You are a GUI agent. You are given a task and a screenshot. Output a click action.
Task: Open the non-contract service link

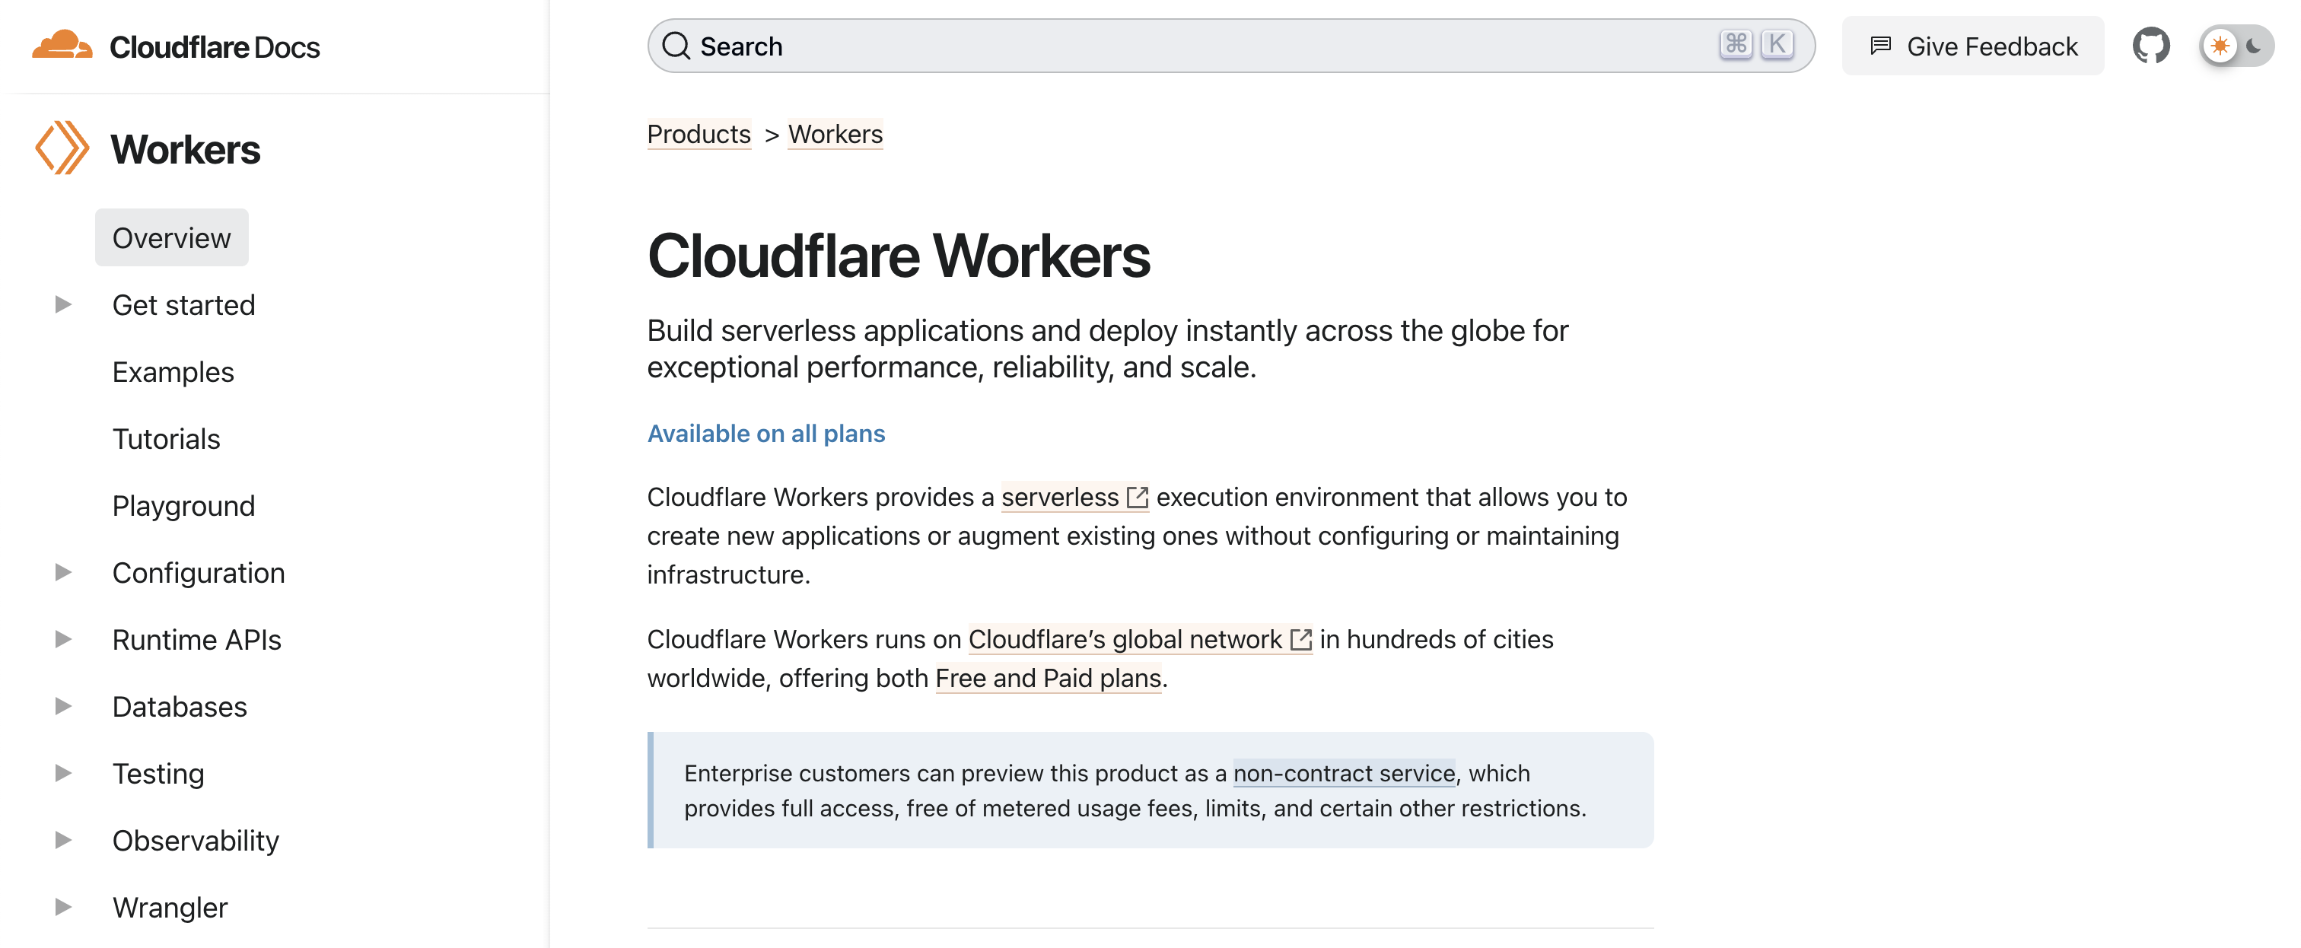pos(1345,773)
